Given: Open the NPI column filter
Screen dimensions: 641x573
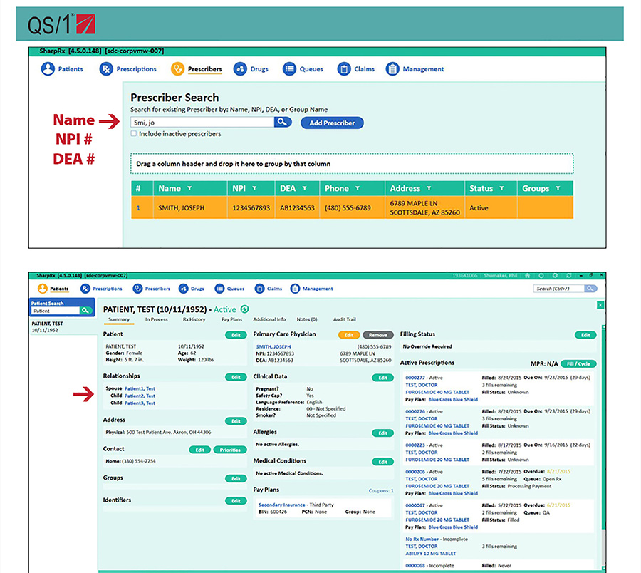Looking at the screenshot, I should coord(254,188).
